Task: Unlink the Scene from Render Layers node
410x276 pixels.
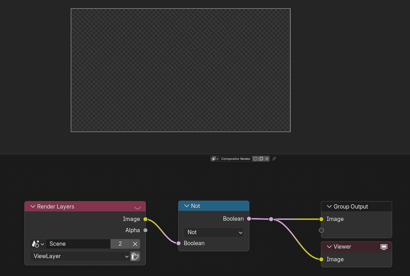Action: [x=135, y=244]
